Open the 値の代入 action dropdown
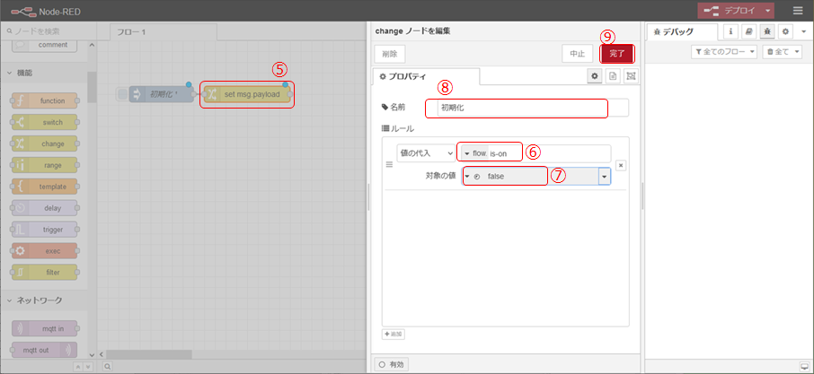 [x=426, y=153]
